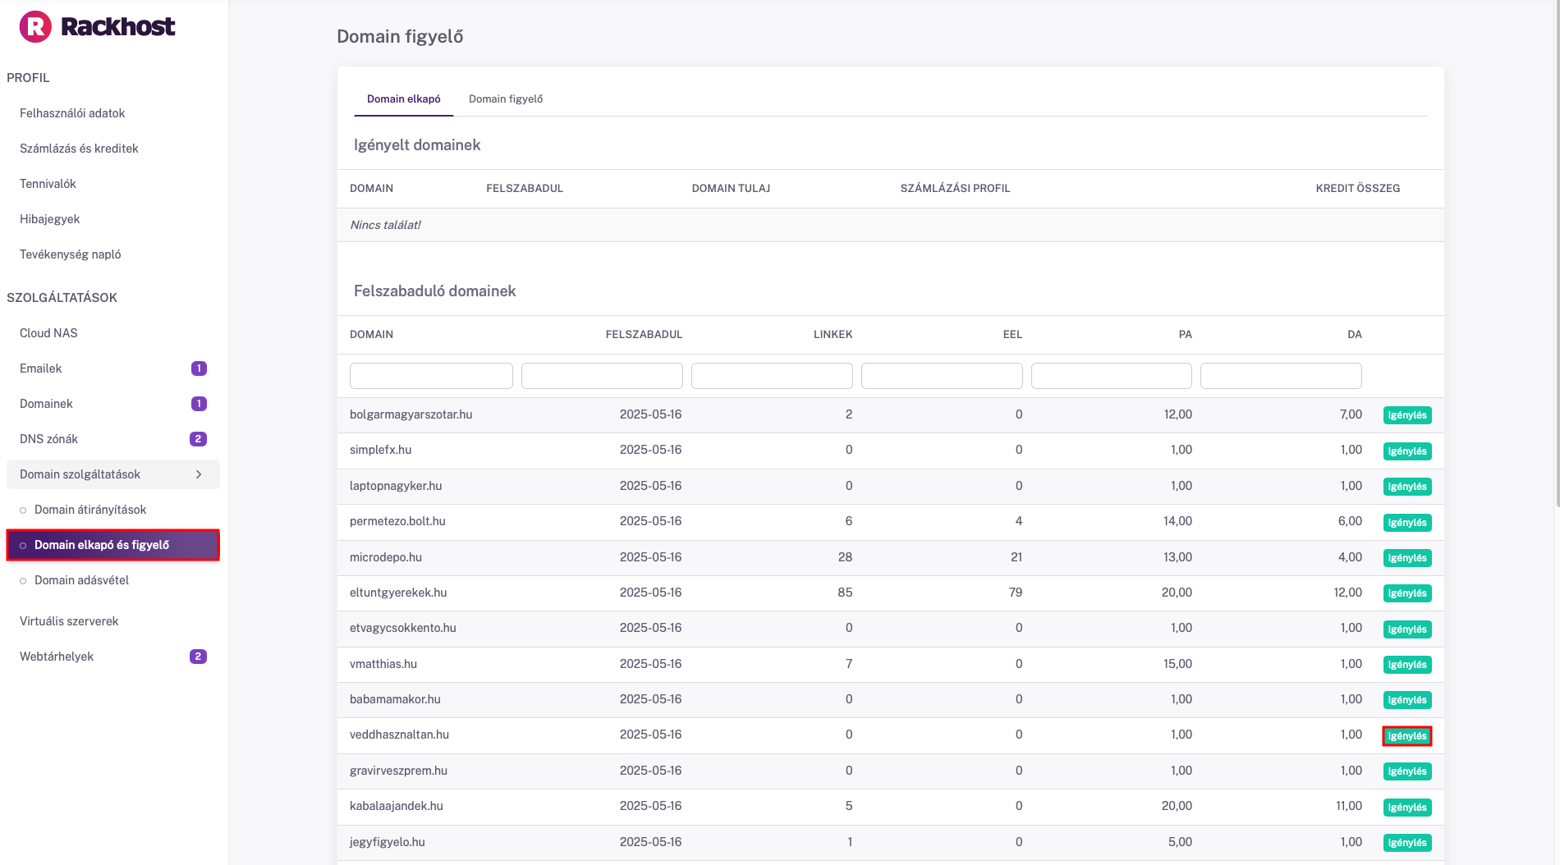The width and height of the screenshot is (1560, 865).
Task: Open Felhasználói adatok in the sidebar
Action: click(72, 113)
